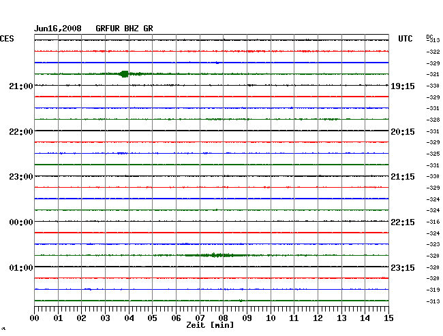Click the Zeit [min] axis title
Screen dimensions: 443x336
pyautogui.click(x=210, y=325)
